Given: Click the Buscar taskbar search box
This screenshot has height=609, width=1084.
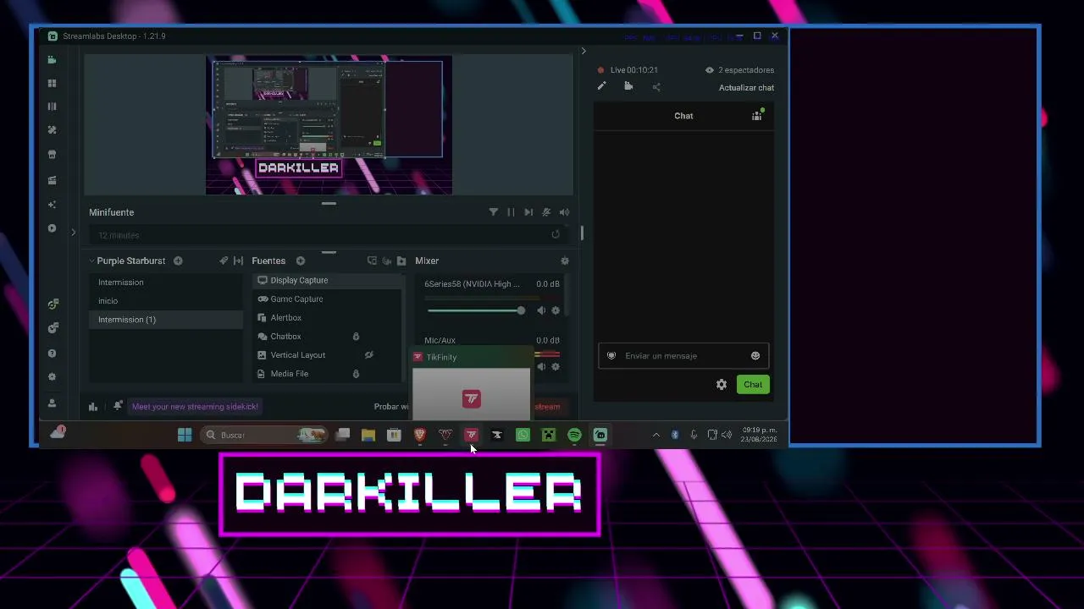Looking at the screenshot, I should [x=265, y=435].
